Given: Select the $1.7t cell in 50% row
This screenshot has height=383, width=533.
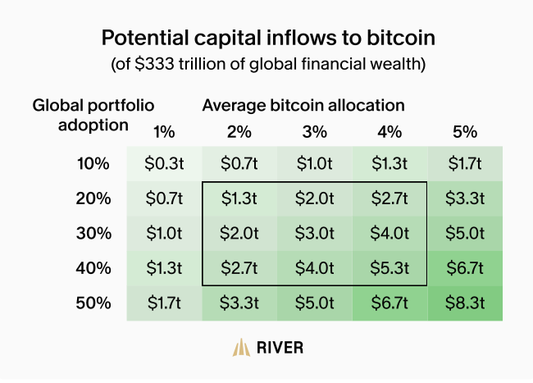Looking at the screenshot, I should pos(164,303).
